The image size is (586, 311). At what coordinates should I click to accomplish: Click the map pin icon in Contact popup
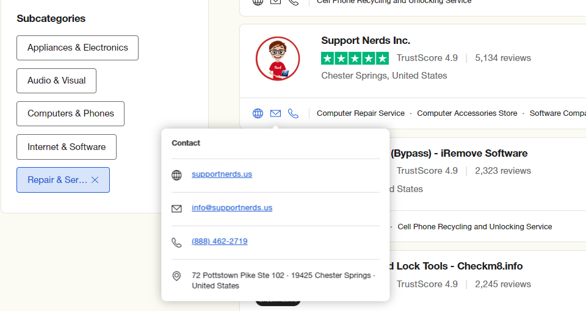[176, 276]
